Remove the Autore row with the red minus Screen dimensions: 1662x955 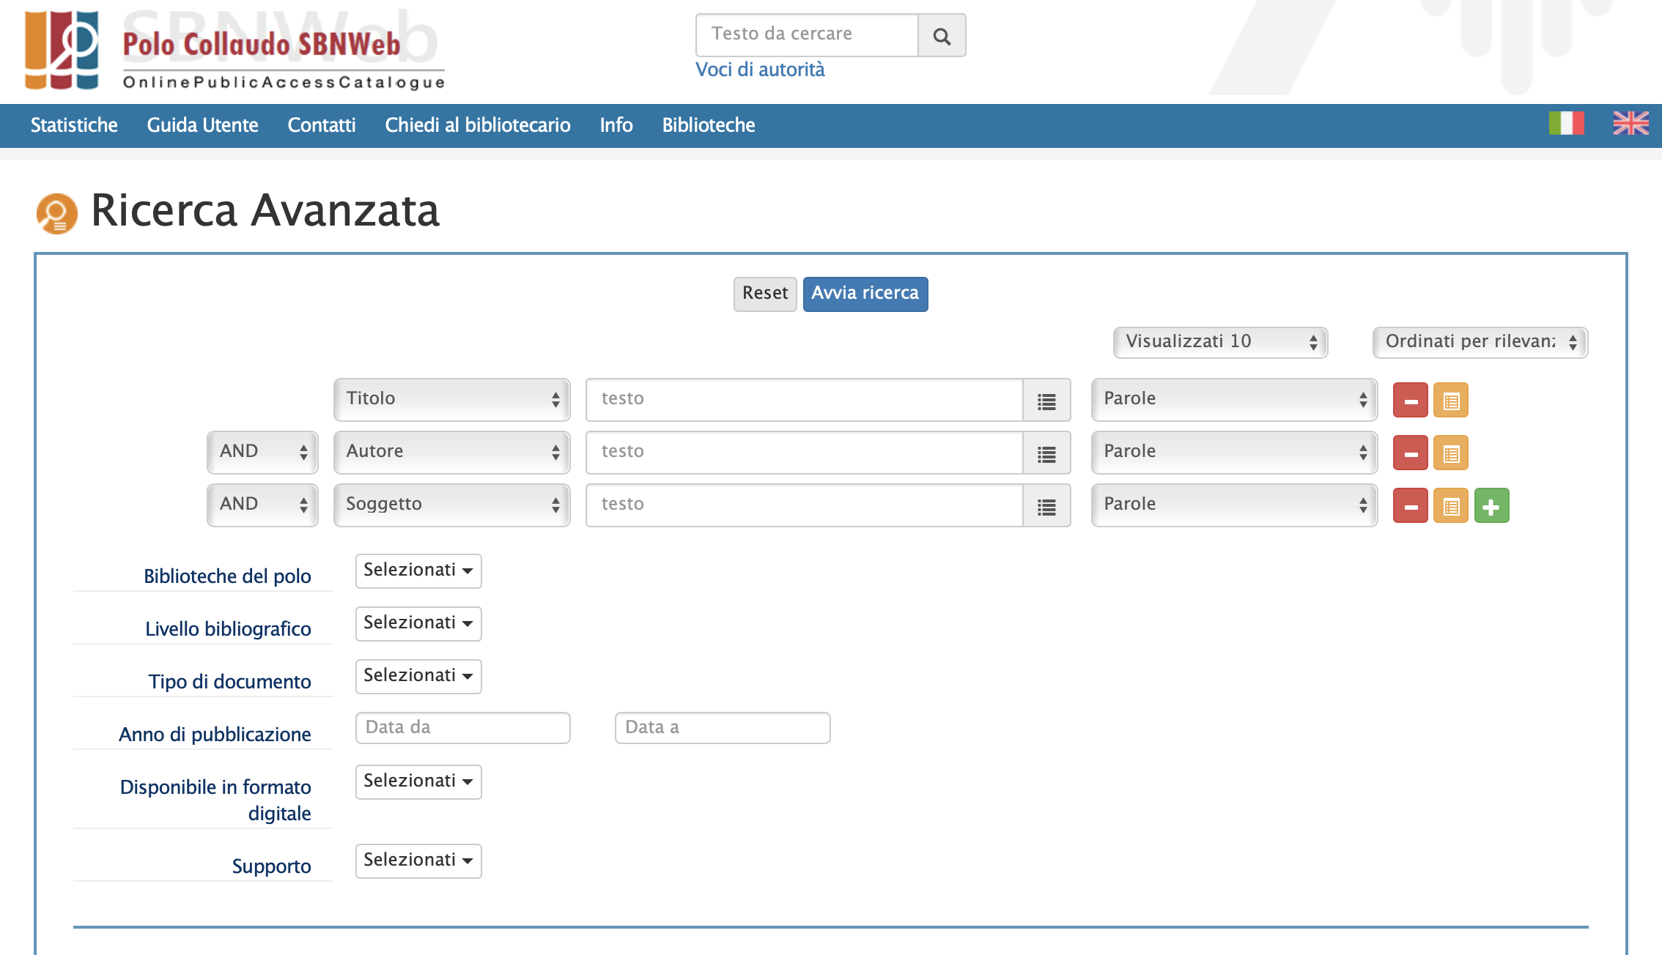(1410, 453)
